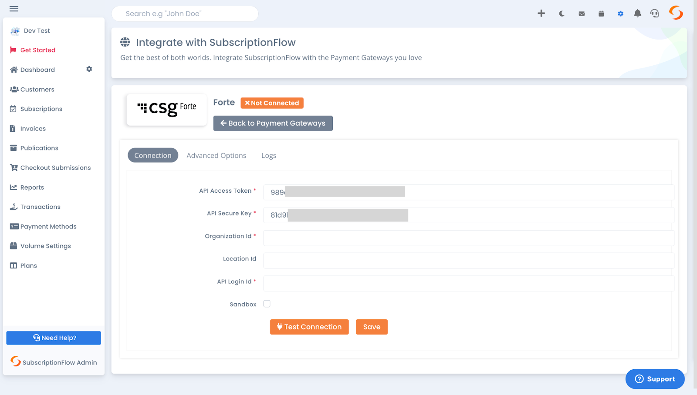
Task: Collapse the sidebar with the hamburger icon
Action: [14, 8]
